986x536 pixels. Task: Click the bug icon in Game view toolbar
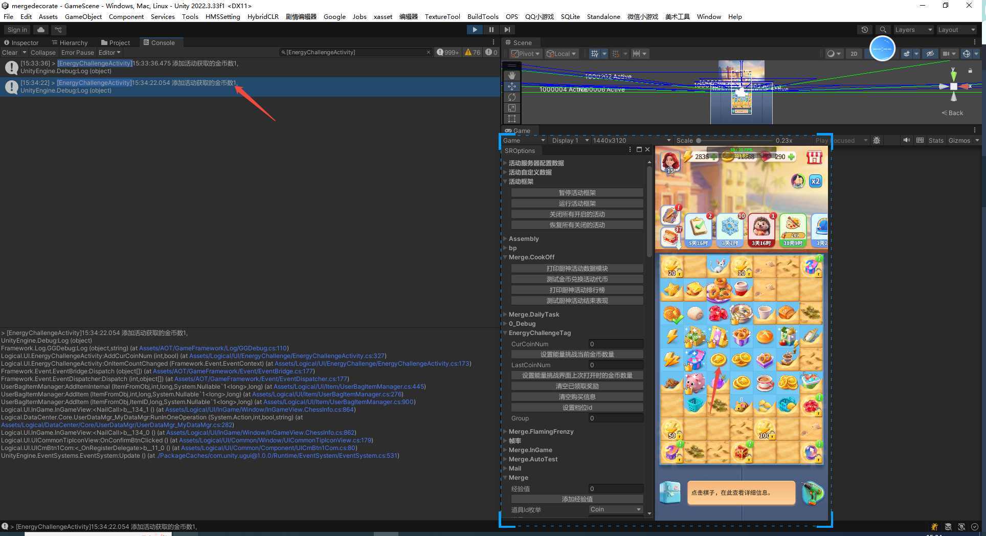point(877,140)
